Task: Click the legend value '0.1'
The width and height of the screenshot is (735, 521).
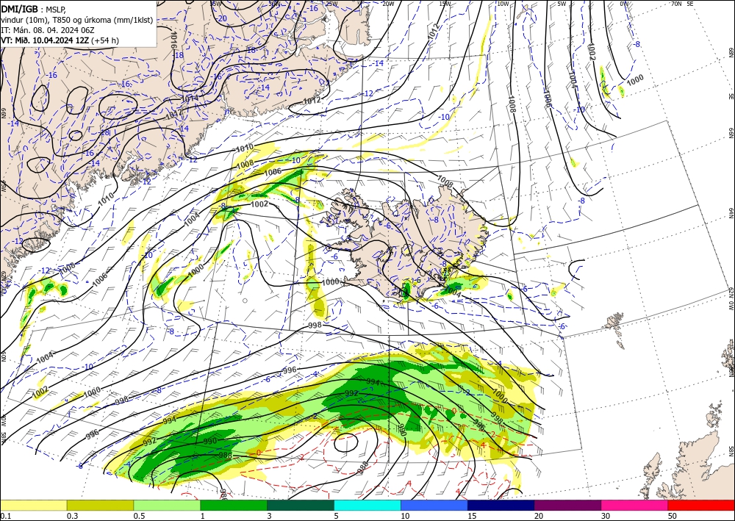Action: tap(4, 516)
